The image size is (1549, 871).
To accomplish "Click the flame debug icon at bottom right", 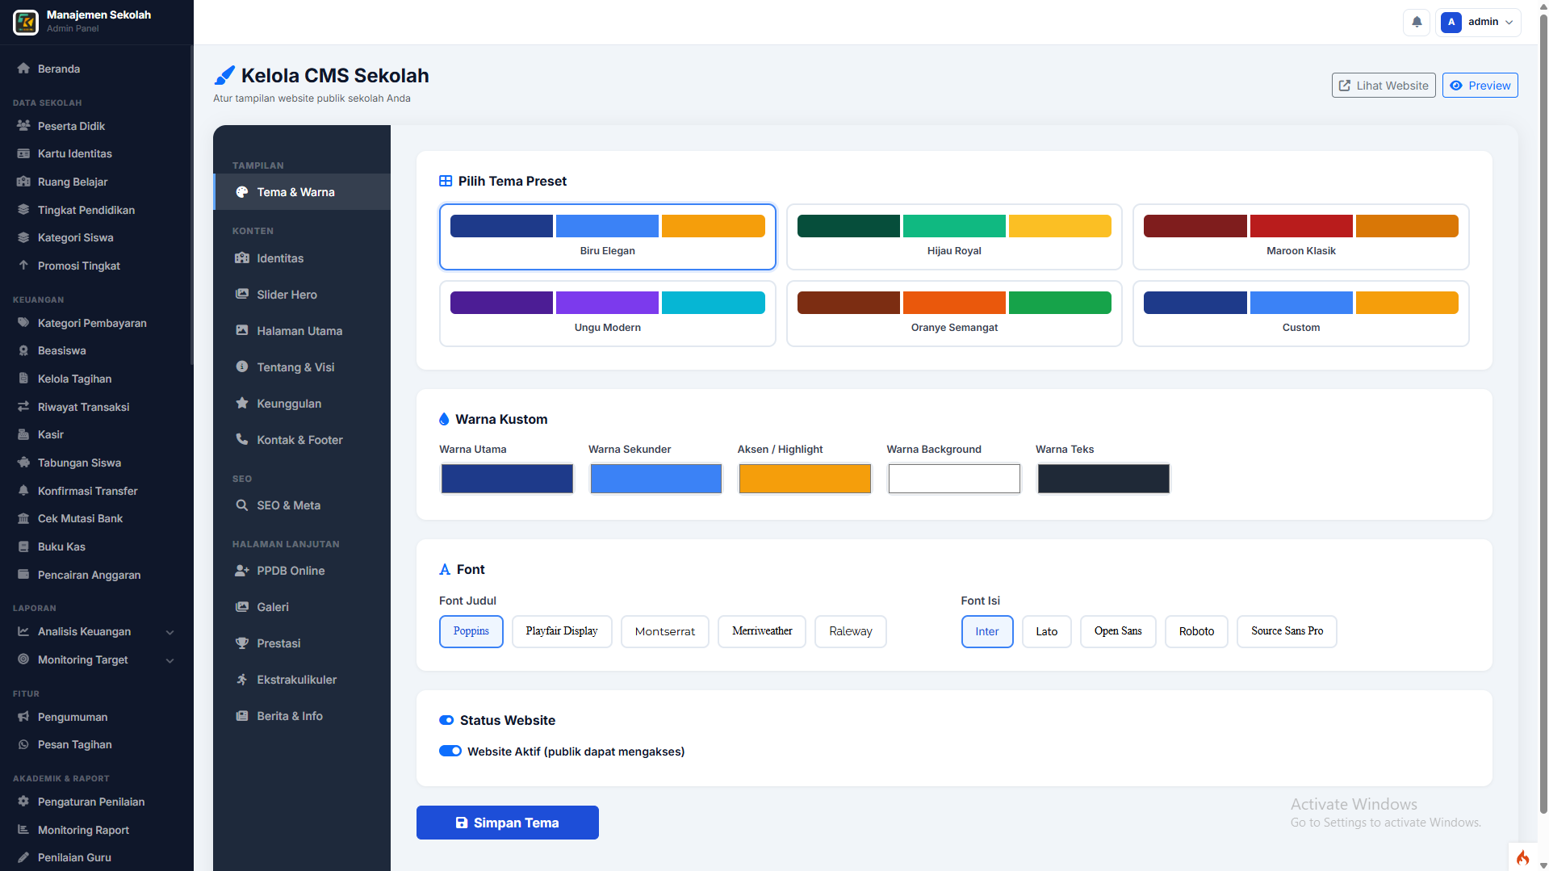I will pyautogui.click(x=1522, y=857).
